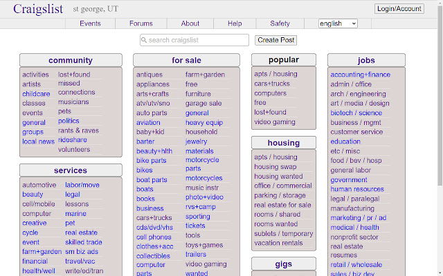443x276 pixels.
Task: Select the motorcycles for sale link
Action: click(204, 178)
